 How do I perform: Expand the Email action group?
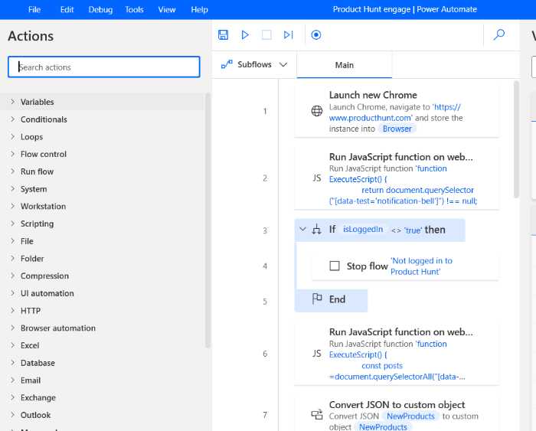coord(13,380)
